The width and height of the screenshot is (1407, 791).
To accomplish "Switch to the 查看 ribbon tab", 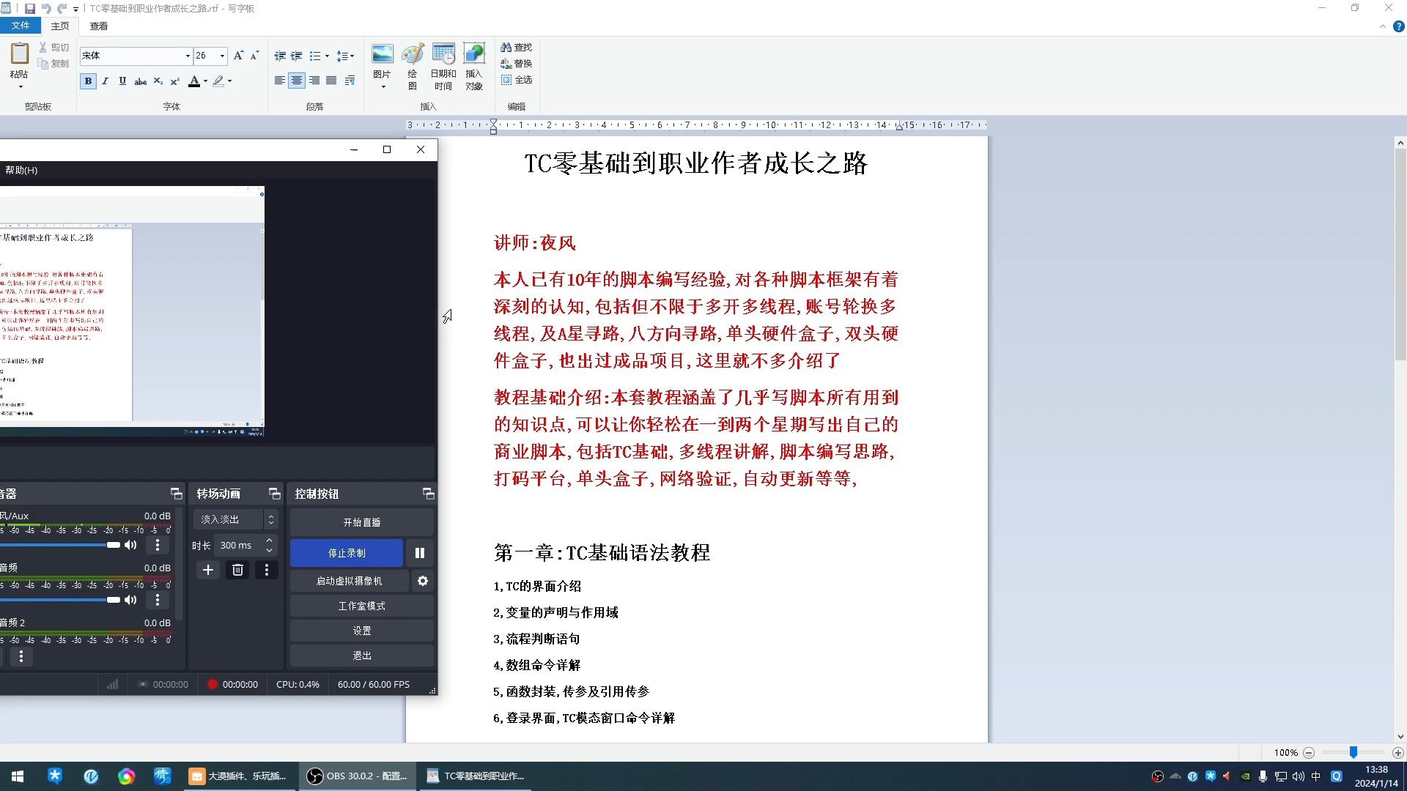I will [x=97, y=26].
